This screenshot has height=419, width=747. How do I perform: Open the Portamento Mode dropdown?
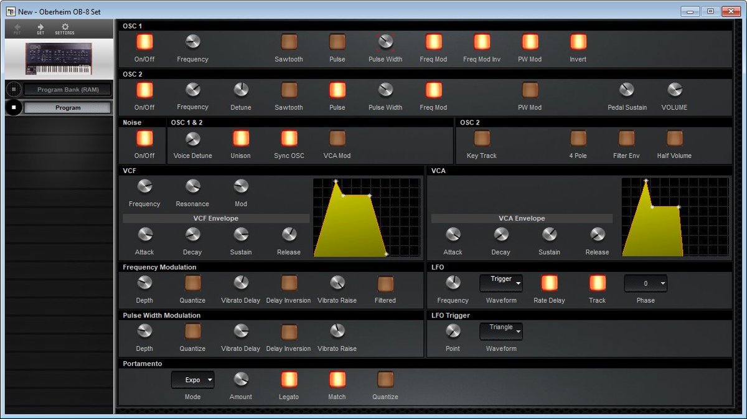[193, 379]
